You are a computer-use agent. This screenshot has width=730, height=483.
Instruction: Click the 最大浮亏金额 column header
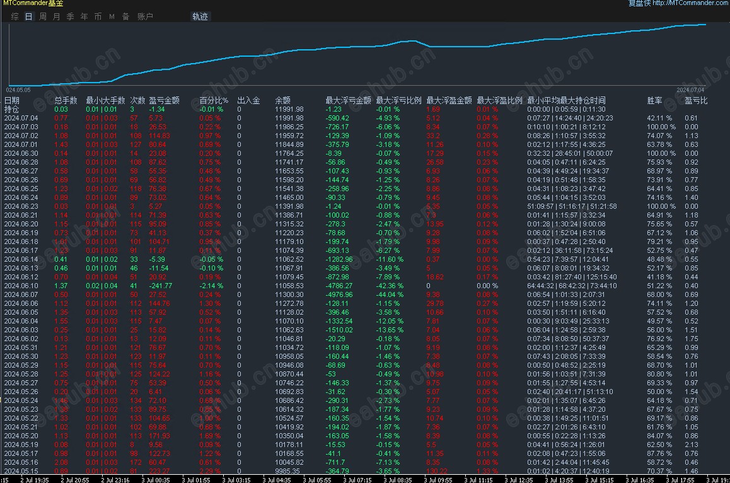[348, 101]
